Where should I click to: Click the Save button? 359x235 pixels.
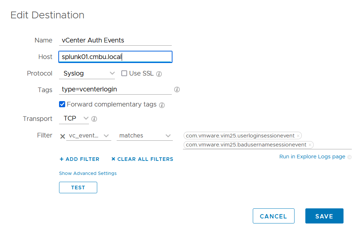pos(324,216)
